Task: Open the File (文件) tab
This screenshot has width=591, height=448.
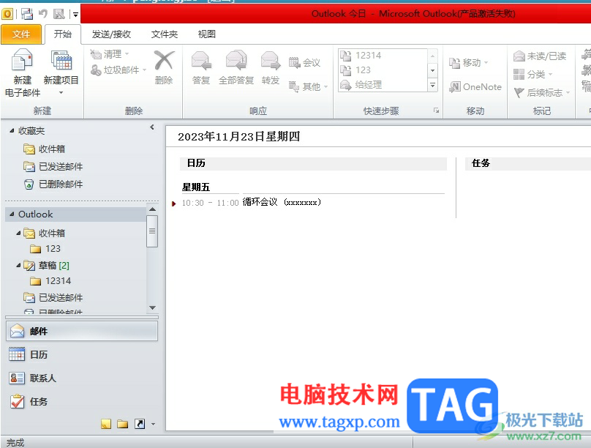Action: (x=21, y=34)
